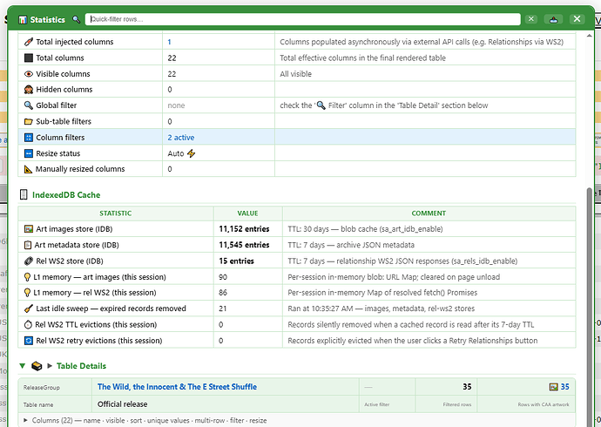Open The Wild, the Innocent release group link
The image size is (601, 427).
(177, 387)
